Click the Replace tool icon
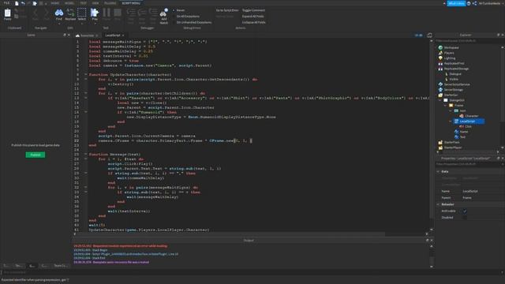 70,13
